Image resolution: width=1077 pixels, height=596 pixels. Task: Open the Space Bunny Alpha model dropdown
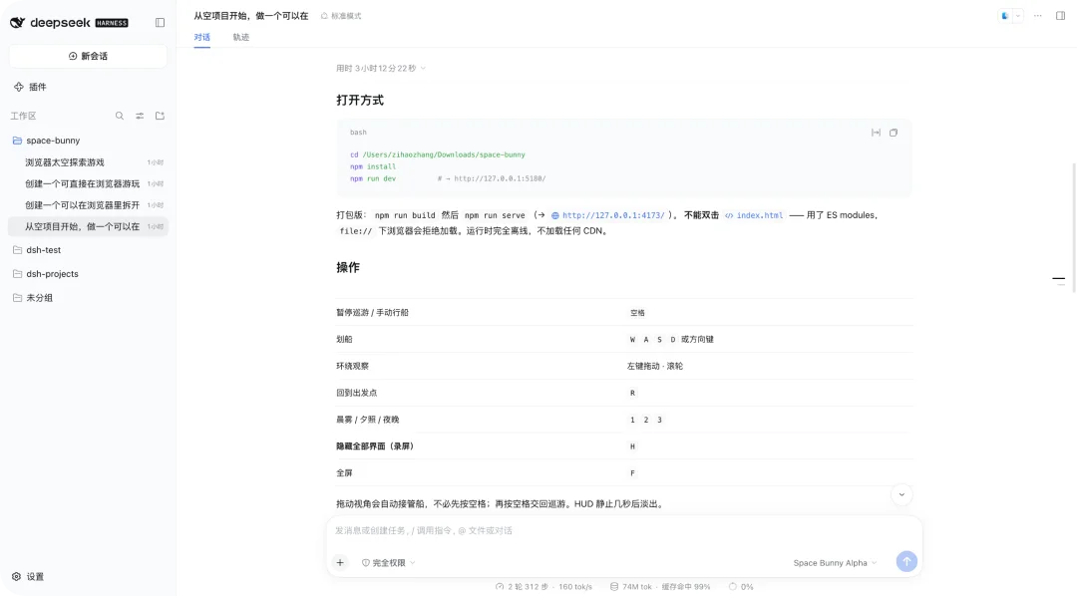pos(835,563)
